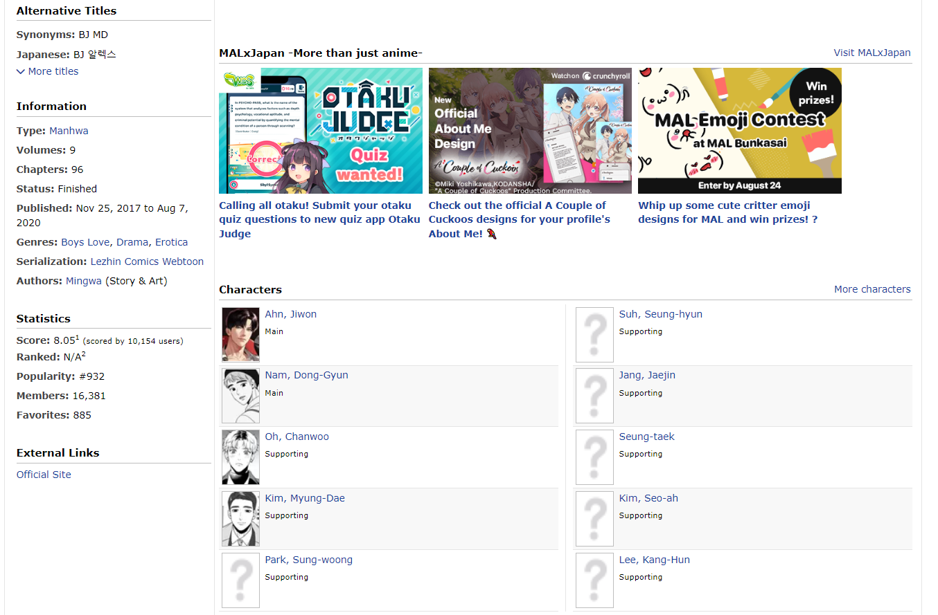Expand the More titles chevron

click(x=21, y=71)
